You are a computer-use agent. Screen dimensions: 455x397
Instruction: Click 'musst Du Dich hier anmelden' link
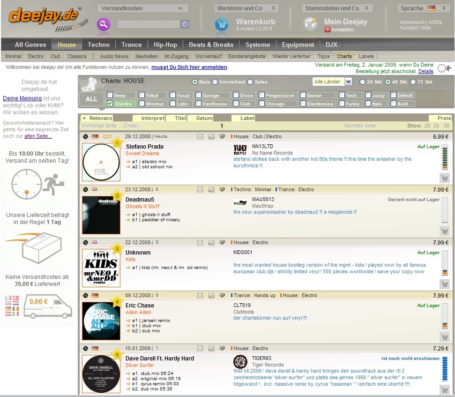pyautogui.click(x=189, y=67)
